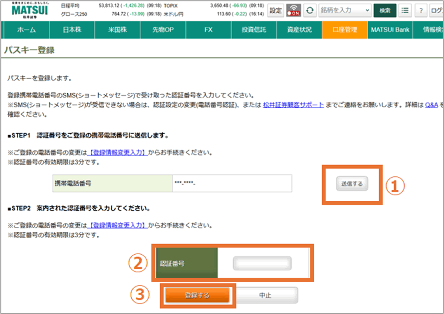
Task: Toggle the streaming ON indicator icon
Action: (293, 10)
